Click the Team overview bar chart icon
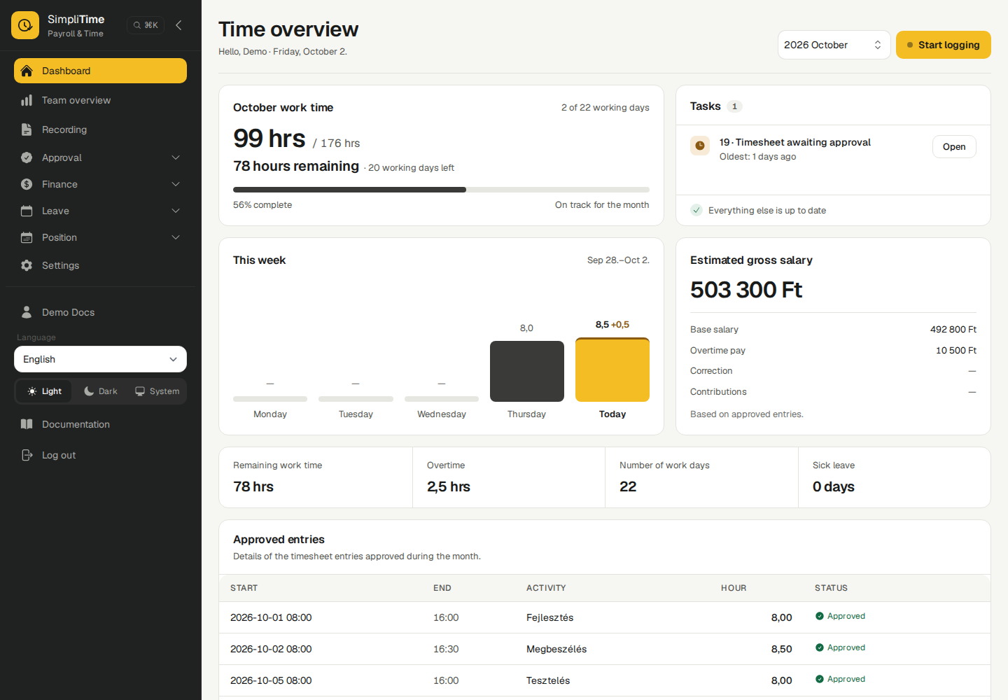The width and height of the screenshot is (1008, 700). (27, 100)
